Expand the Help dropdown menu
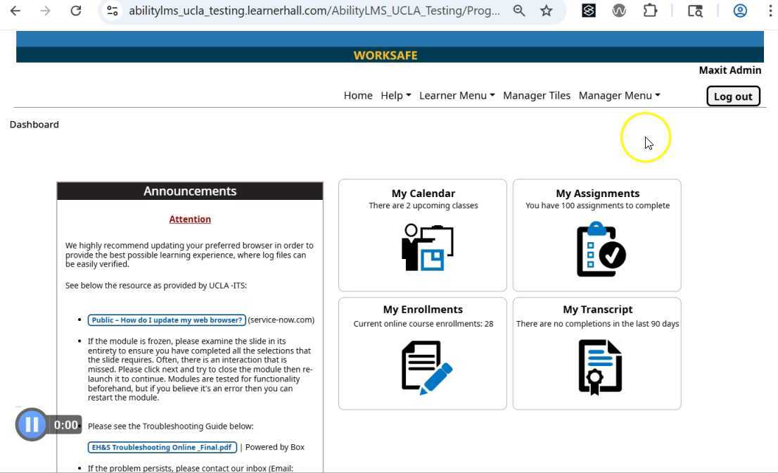Screen dimensions: 778x473 395,95
